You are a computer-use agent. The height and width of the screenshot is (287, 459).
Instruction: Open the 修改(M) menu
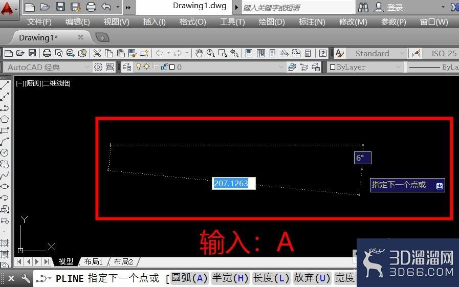point(353,22)
